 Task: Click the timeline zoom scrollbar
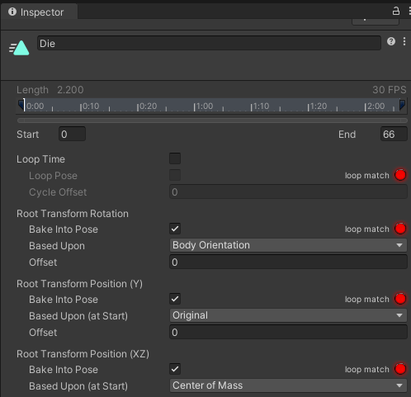(212, 121)
